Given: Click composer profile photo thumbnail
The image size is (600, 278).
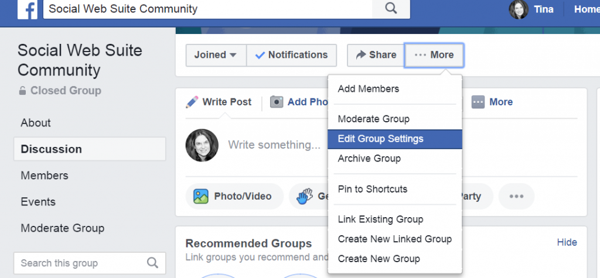Looking at the screenshot, I should [x=202, y=145].
